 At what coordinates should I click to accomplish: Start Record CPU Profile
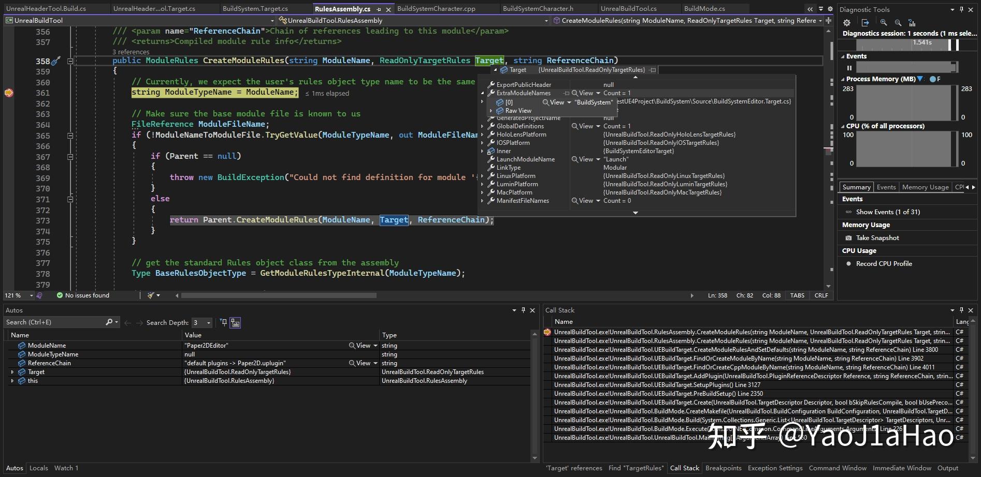[x=884, y=264]
